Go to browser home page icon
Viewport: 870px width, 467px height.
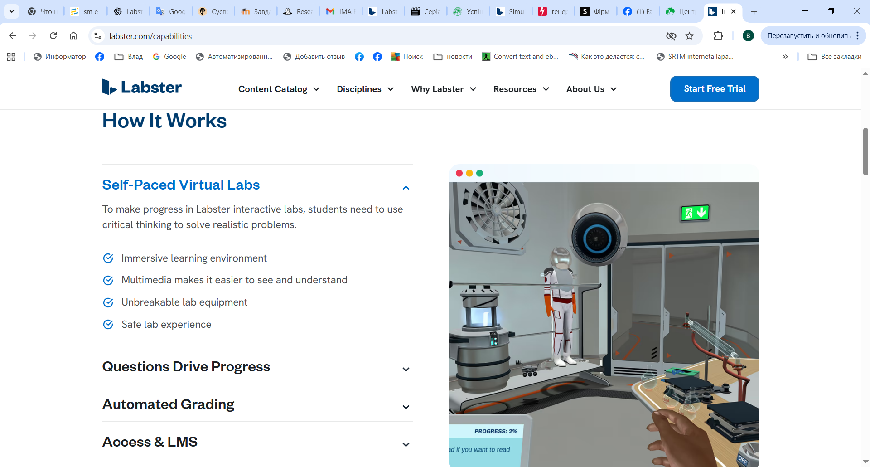pyautogui.click(x=73, y=36)
